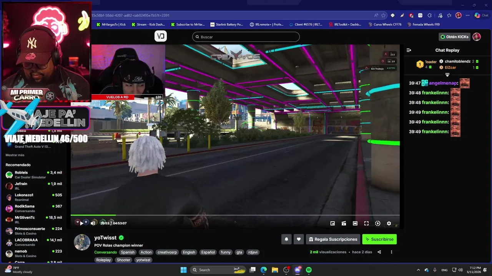Open Read Aloud icon in address bar
Image resolution: width=492 pixels, height=276 pixels.
pyautogui.click(x=376, y=15)
